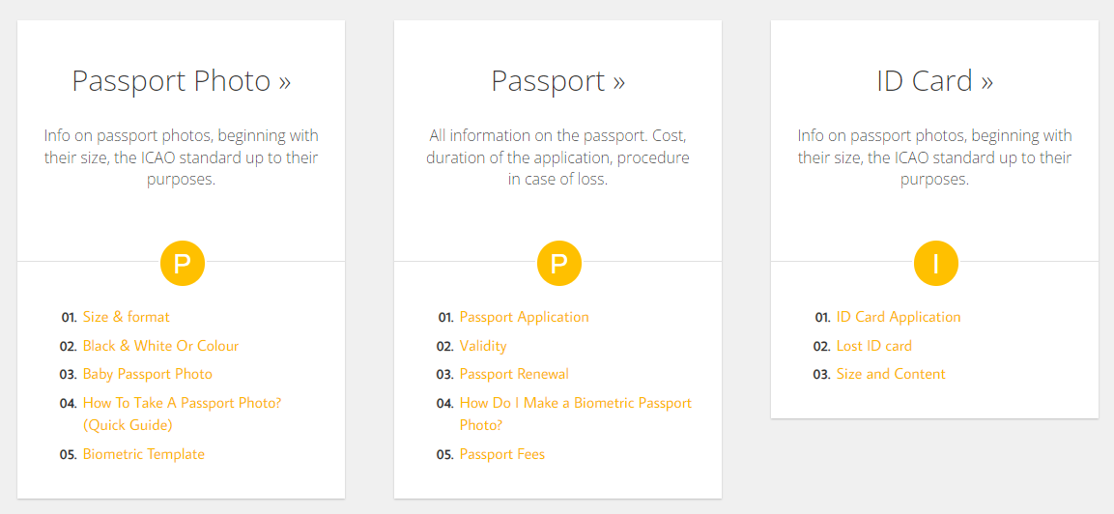Open the ID Card » heading
The height and width of the screenshot is (514, 1114).
click(934, 80)
